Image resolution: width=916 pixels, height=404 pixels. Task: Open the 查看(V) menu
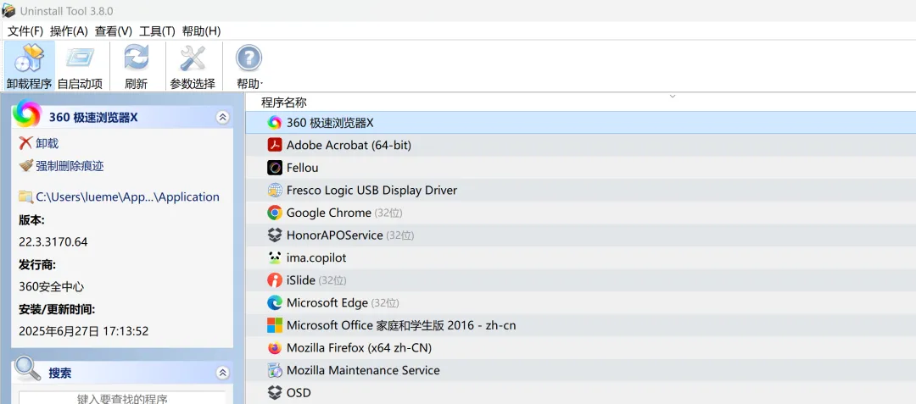[x=114, y=31]
